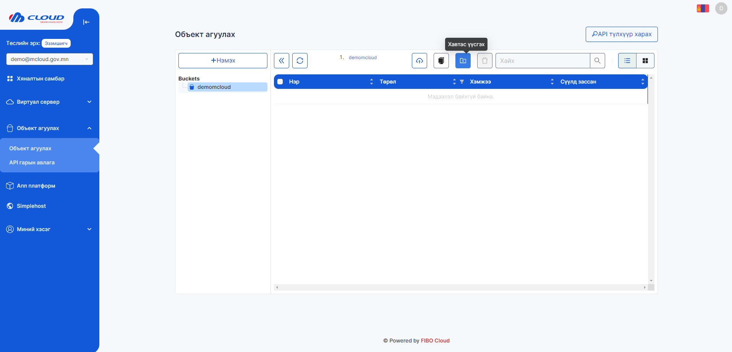The width and height of the screenshot is (732, 352).
Task: Click the Нэмэх add bucket button
Action: (223, 61)
